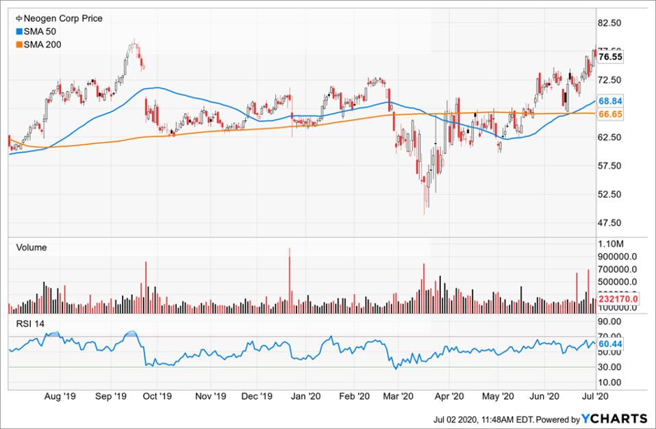
Task: Click the blue SMA 50 color swatch
Action: pos(19,31)
